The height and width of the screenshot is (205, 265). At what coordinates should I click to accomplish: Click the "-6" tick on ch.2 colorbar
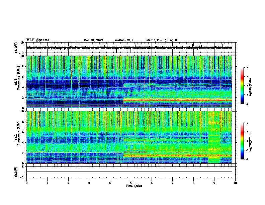pyautogui.click(x=247, y=150)
